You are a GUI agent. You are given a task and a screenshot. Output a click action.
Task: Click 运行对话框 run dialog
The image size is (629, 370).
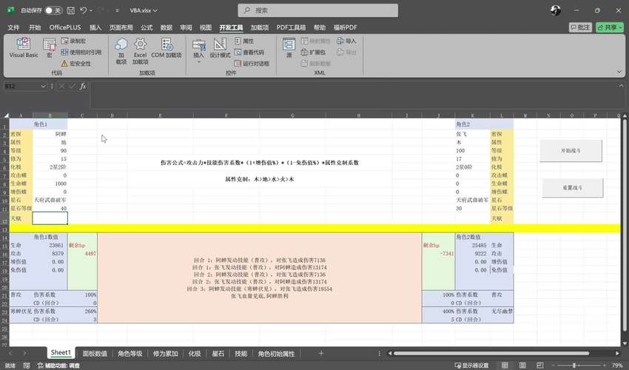pyautogui.click(x=252, y=64)
